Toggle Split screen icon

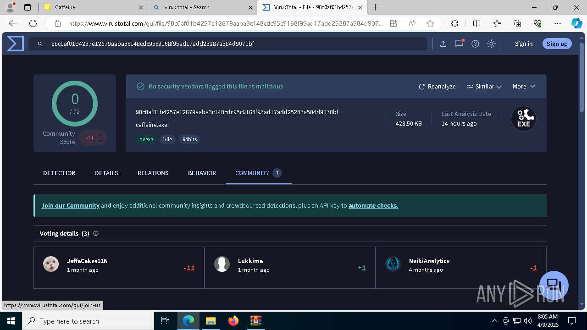click(x=476, y=23)
